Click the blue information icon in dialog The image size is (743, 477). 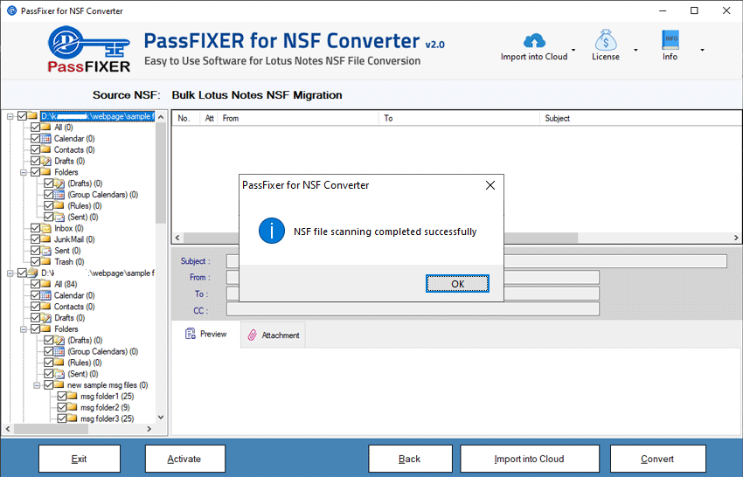pyautogui.click(x=272, y=231)
